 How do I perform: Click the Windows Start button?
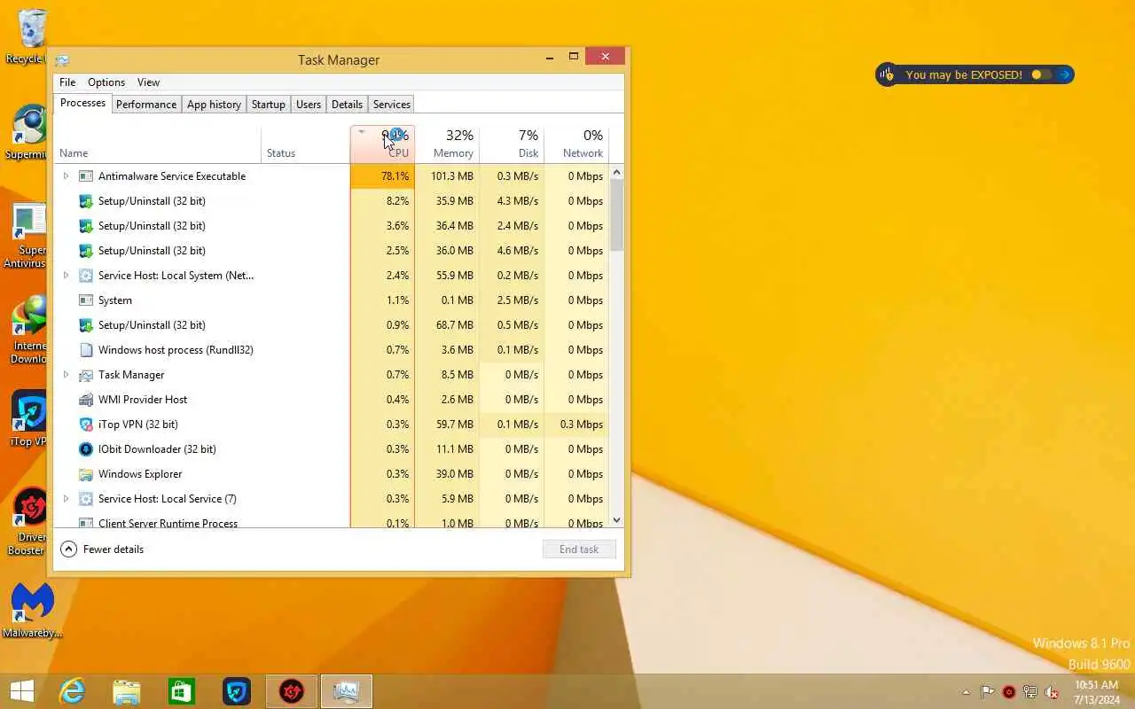click(21, 691)
